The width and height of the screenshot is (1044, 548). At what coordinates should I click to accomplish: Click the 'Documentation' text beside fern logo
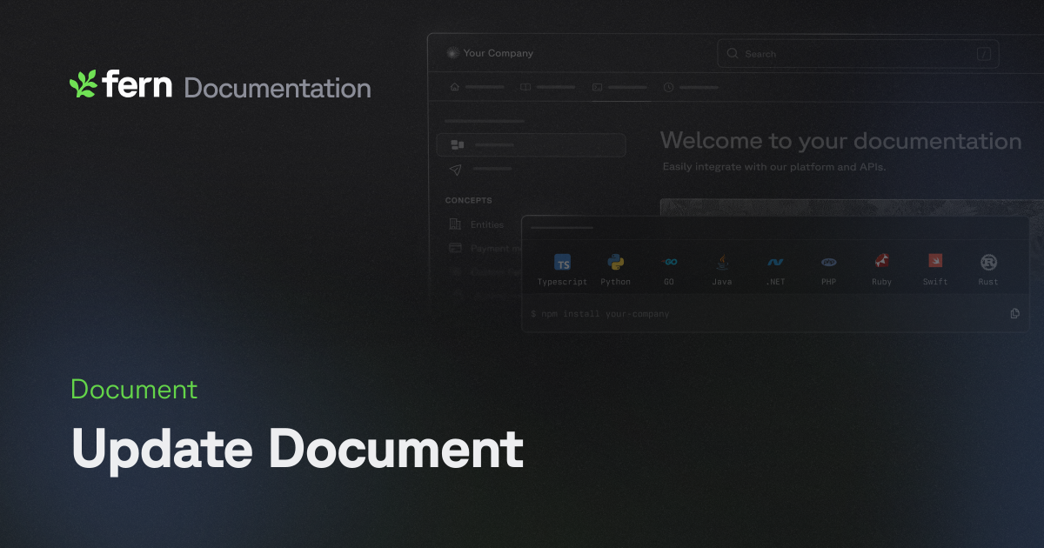click(x=278, y=88)
